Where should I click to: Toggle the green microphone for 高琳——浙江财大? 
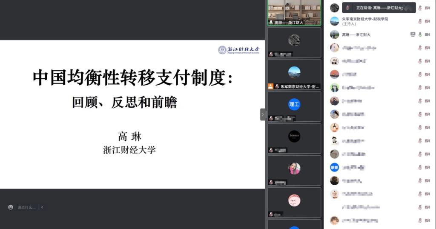point(420,34)
